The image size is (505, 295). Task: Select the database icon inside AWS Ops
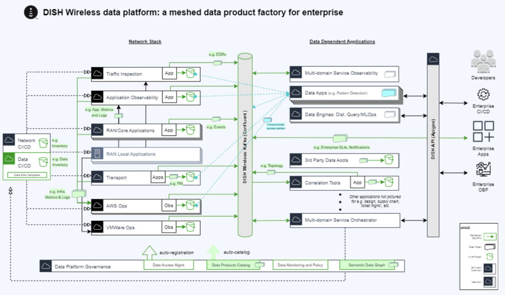tap(190, 204)
